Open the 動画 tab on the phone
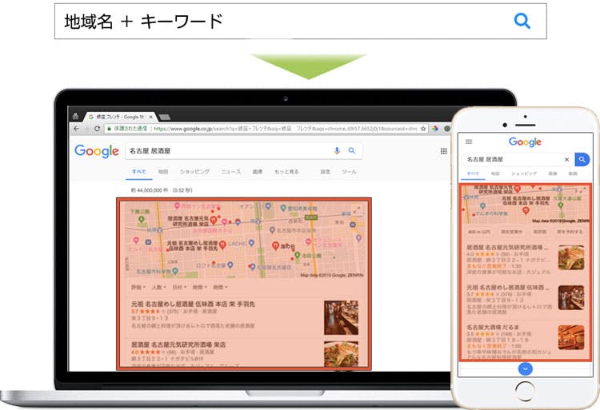600x410 pixels. click(573, 173)
